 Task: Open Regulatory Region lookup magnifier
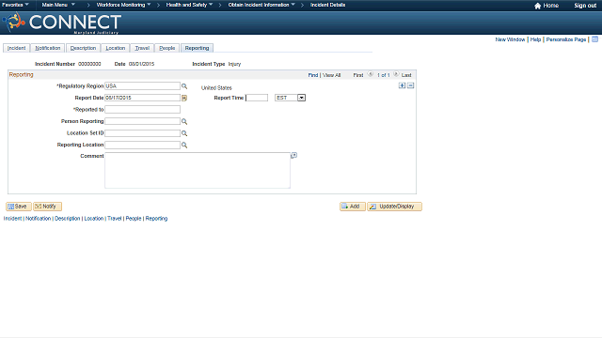tap(184, 86)
